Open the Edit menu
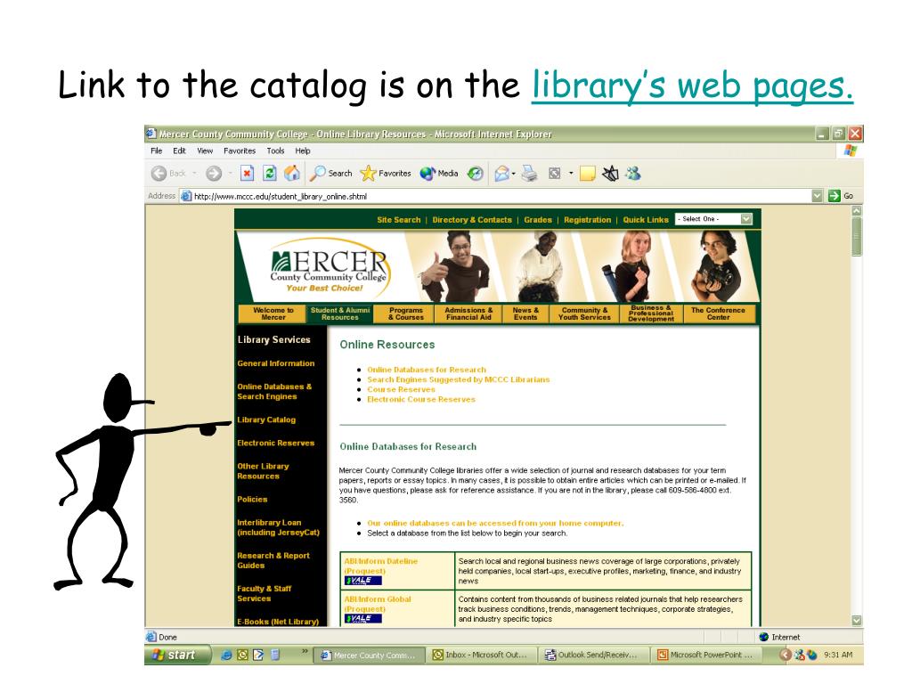 coord(179,151)
